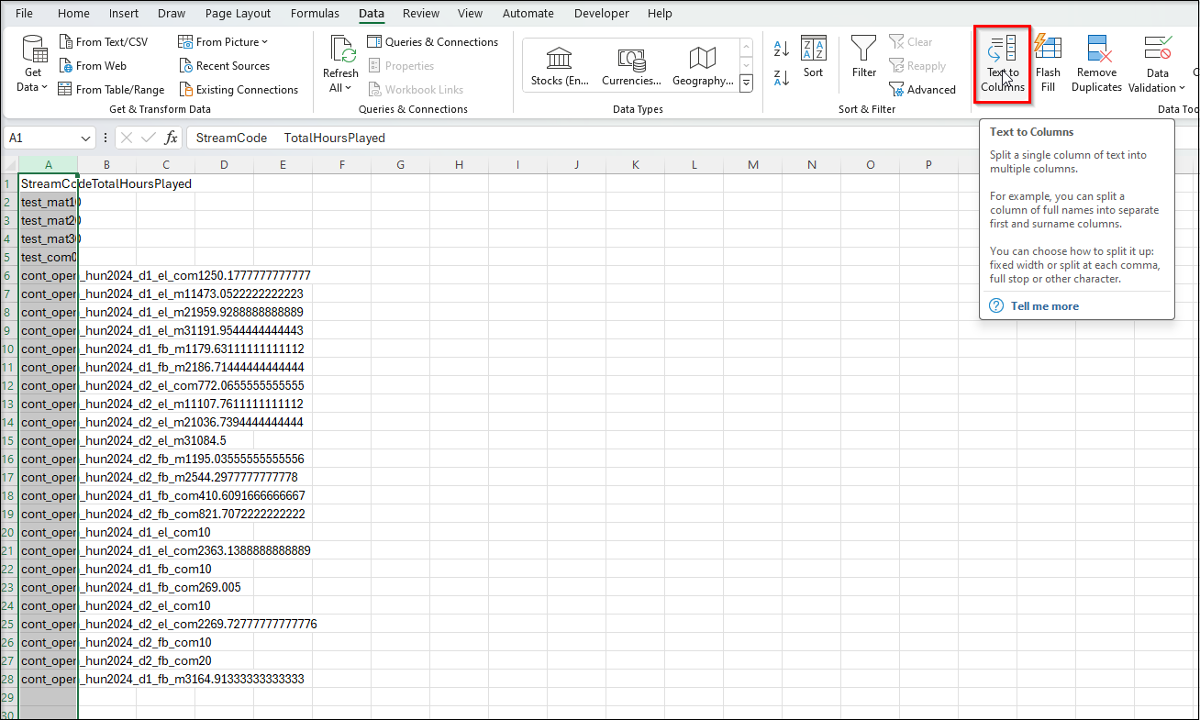Expand the Get Data dropdown
This screenshot has height=720, width=1200.
click(x=33, y=87)
